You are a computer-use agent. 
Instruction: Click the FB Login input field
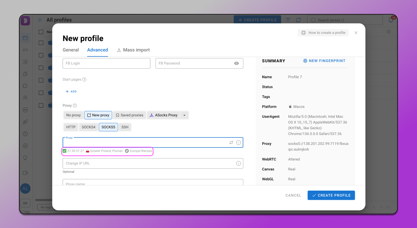pos(106,63)
